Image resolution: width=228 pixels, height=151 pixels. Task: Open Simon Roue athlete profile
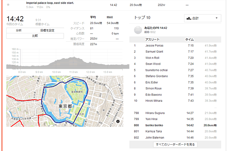(x=153, y=88)
